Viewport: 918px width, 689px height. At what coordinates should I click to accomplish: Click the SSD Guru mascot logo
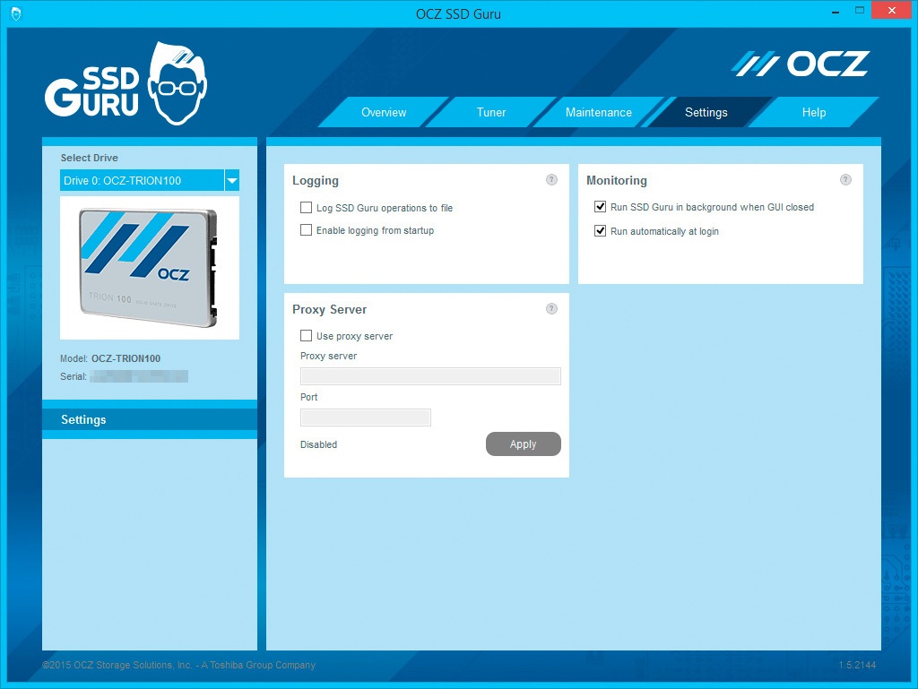[126, 83]
